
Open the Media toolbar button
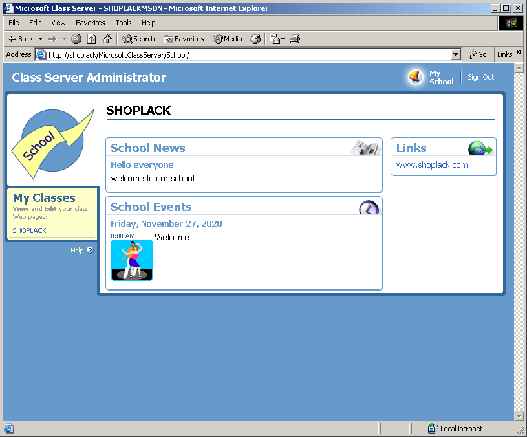[228, 39]
